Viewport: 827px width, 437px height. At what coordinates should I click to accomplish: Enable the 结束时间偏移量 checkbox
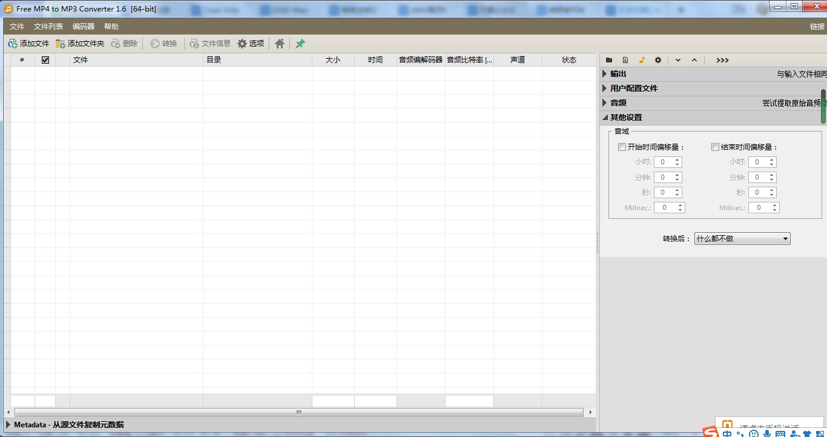715,147
